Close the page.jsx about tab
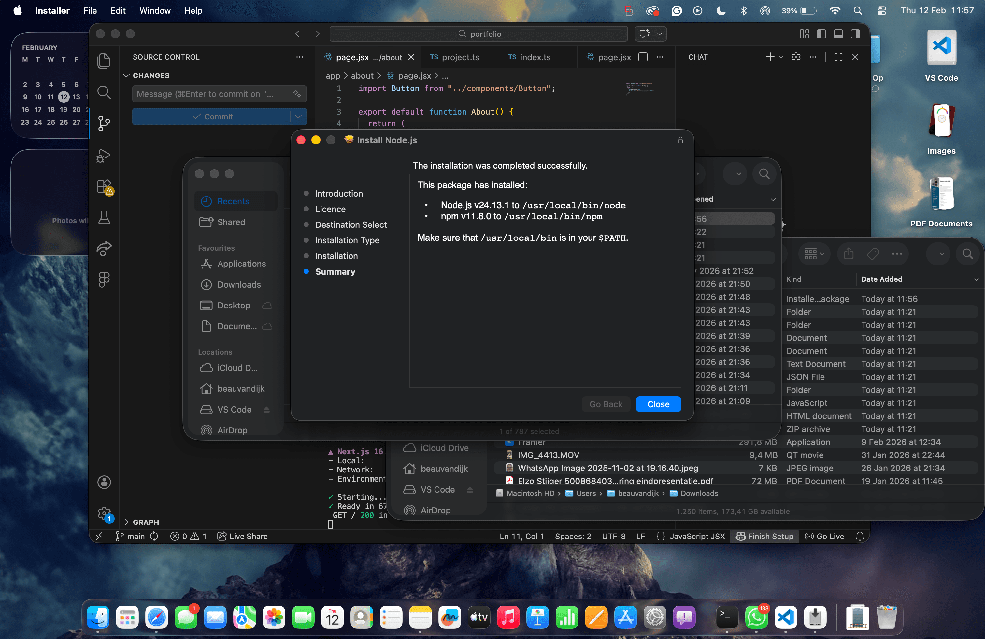This screenshot has width=985, height=639. point(411,57)
